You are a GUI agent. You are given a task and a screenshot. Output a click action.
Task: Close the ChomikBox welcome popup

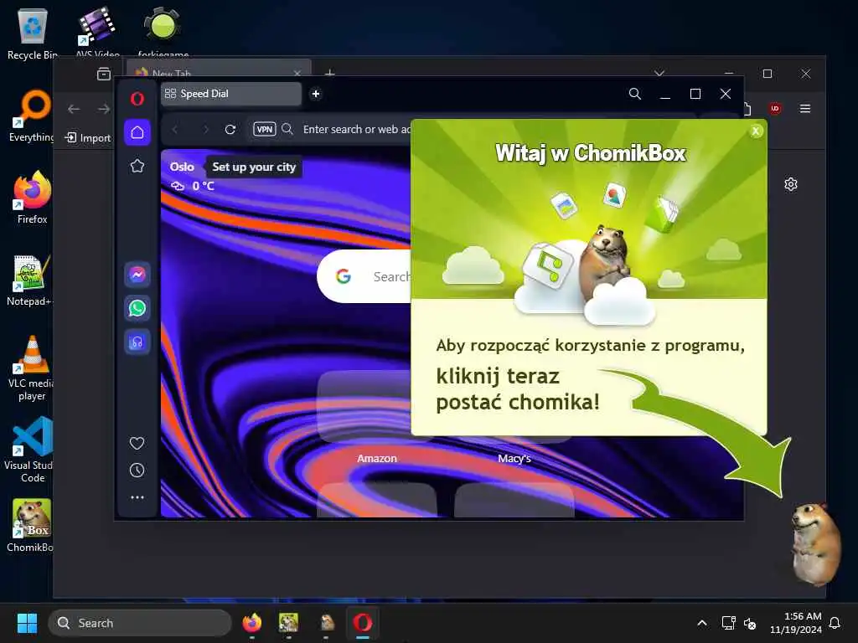(x=756, y=131)
